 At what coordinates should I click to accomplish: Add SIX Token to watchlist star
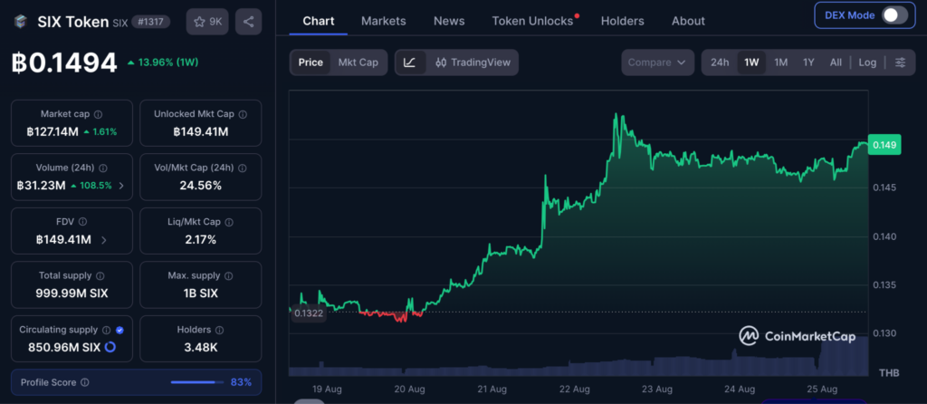pyautogui.click(x=207, y=22)
